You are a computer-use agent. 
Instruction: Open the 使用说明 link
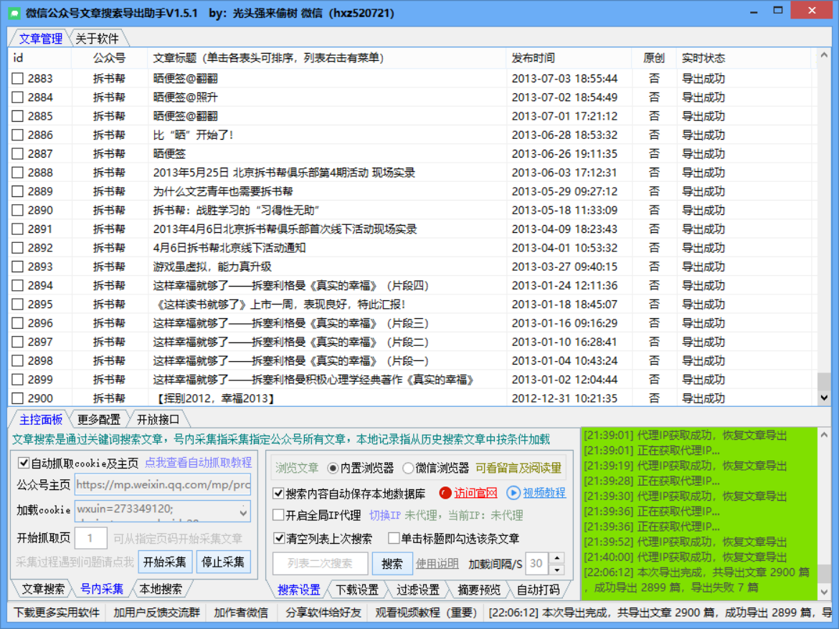click(x=437, y=563)
